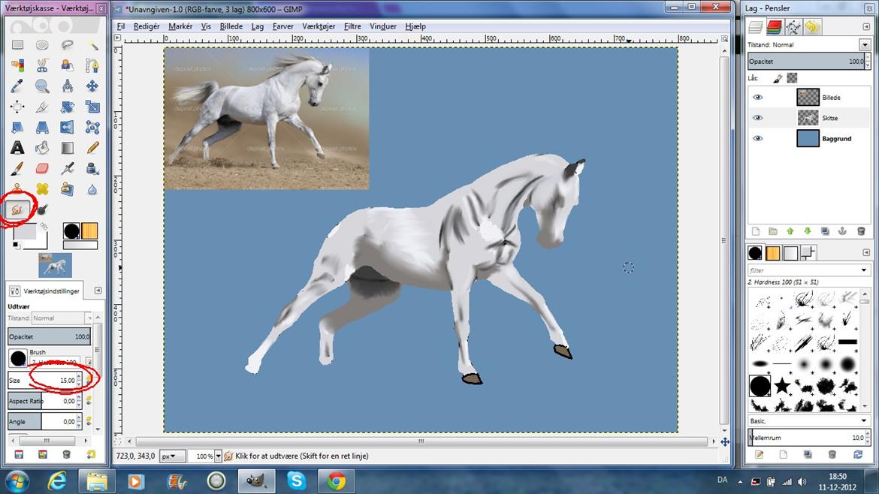Adjust the layer Opacitet slider

(804, 62)
